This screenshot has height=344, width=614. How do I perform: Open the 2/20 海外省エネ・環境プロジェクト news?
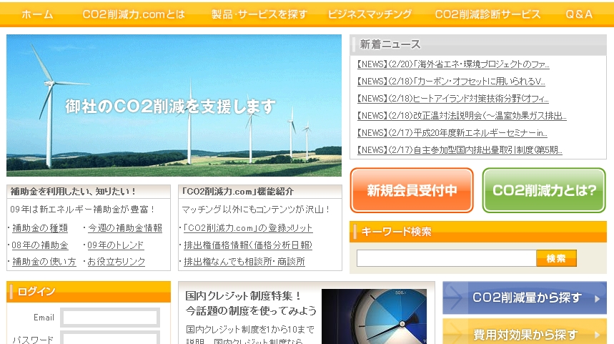453,64
